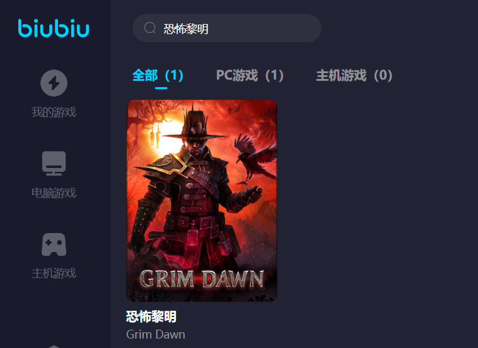The image size is (478, 348).
Task: Click the partially visible icon at sidebar bottom
Action: (54, 347)
